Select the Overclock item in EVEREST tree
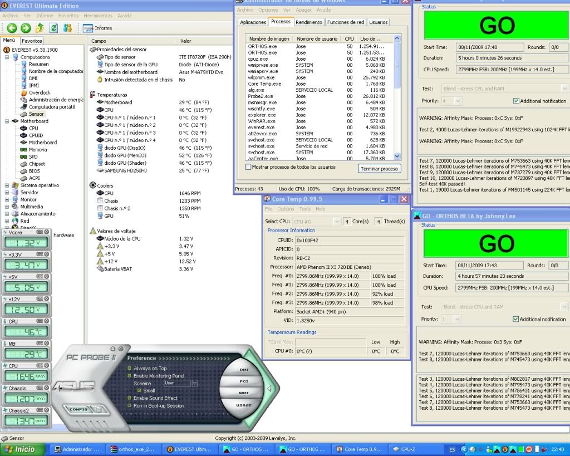This screenshot has width=570, height=456. pyautogui.click(x=40, y=93)
